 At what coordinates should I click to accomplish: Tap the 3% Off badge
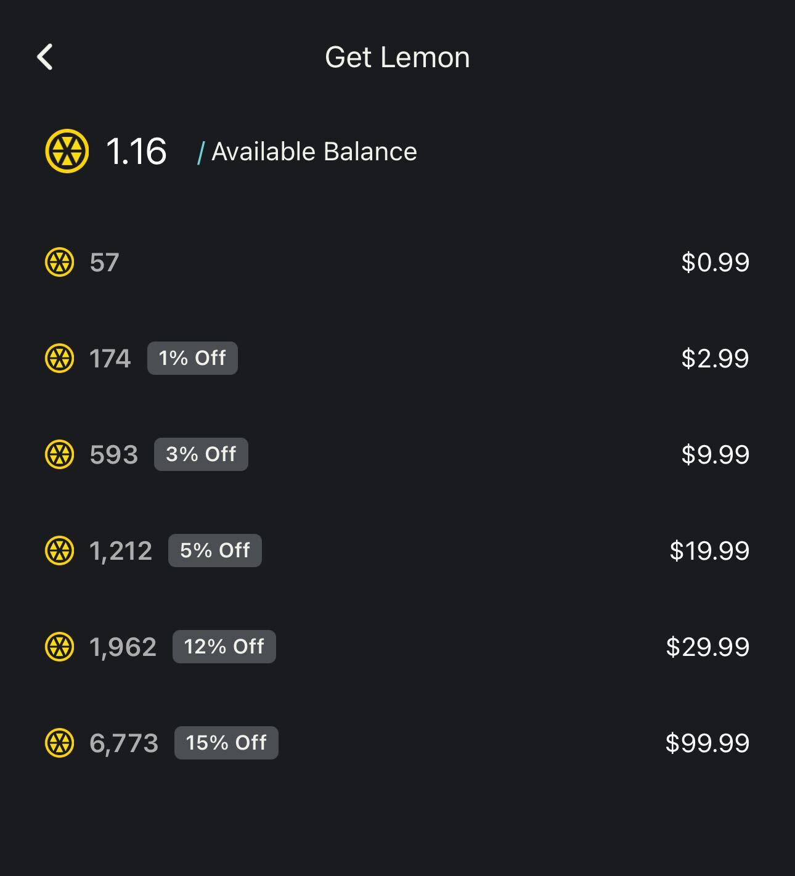pyautogui.click(x=201, y=454)
